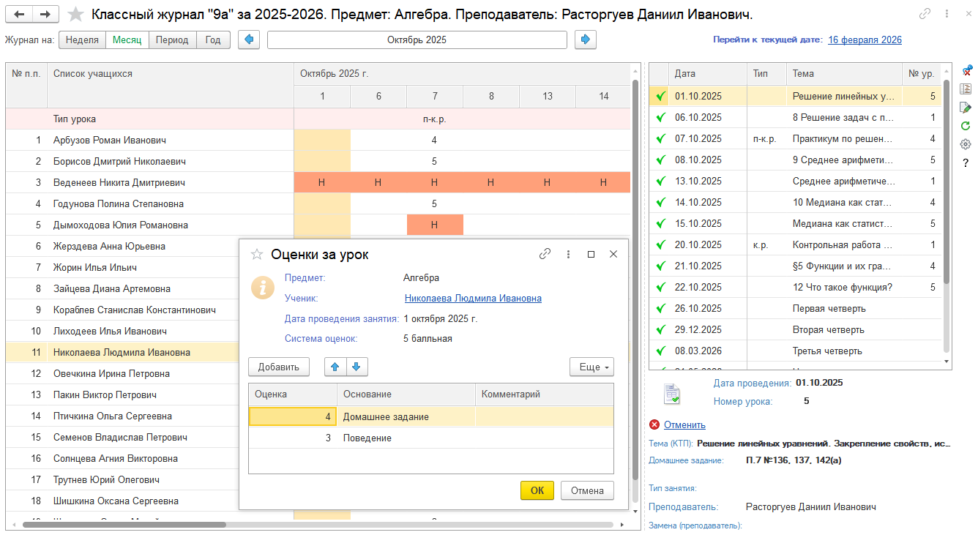The height and width of the screenshot is (535, 978).
Task: Open the dialog's three-dot options menu
Action: (x=568, y=255)
